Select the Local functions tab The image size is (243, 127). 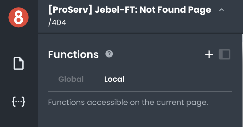[114, 79]
